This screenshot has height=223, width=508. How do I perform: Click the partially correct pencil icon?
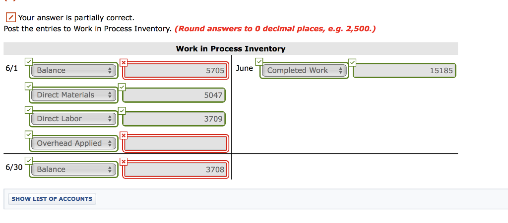tap(11, 17)
